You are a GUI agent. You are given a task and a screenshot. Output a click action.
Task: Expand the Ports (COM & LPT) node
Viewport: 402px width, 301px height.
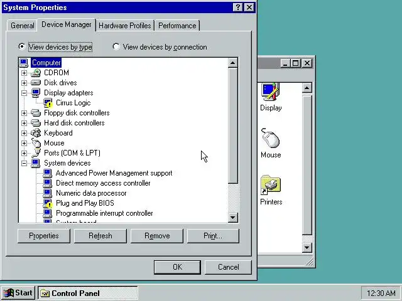point(24,153)
